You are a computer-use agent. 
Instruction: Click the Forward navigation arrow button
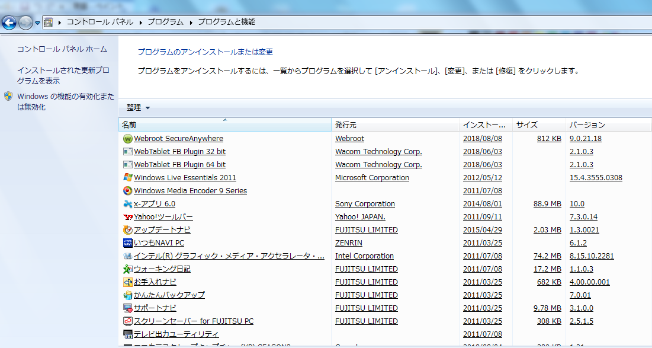[25, 23]
